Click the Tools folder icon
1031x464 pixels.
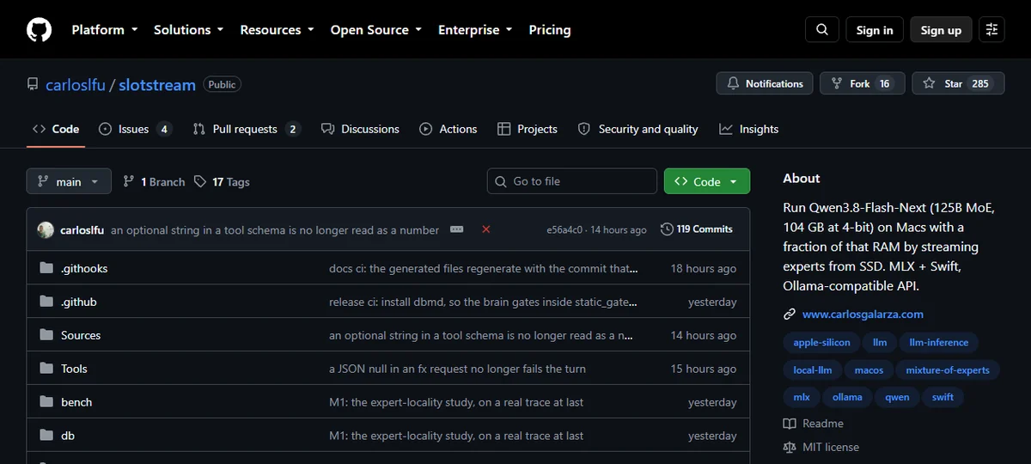tap(46, 369)
